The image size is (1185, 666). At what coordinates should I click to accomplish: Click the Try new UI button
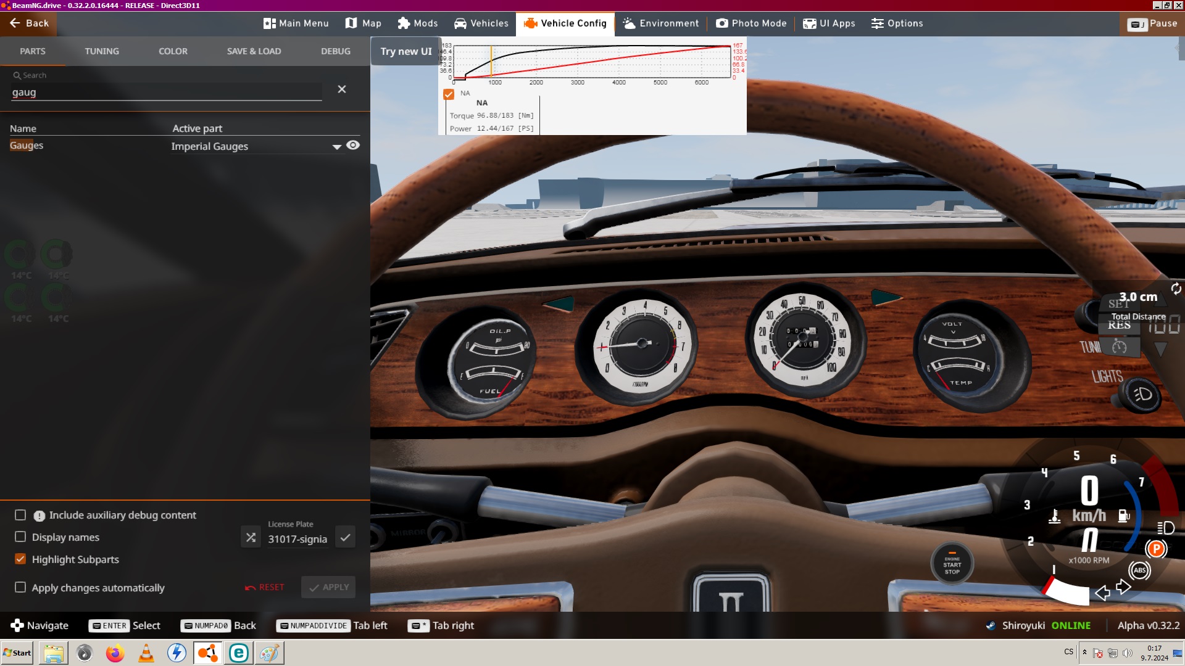406,51
